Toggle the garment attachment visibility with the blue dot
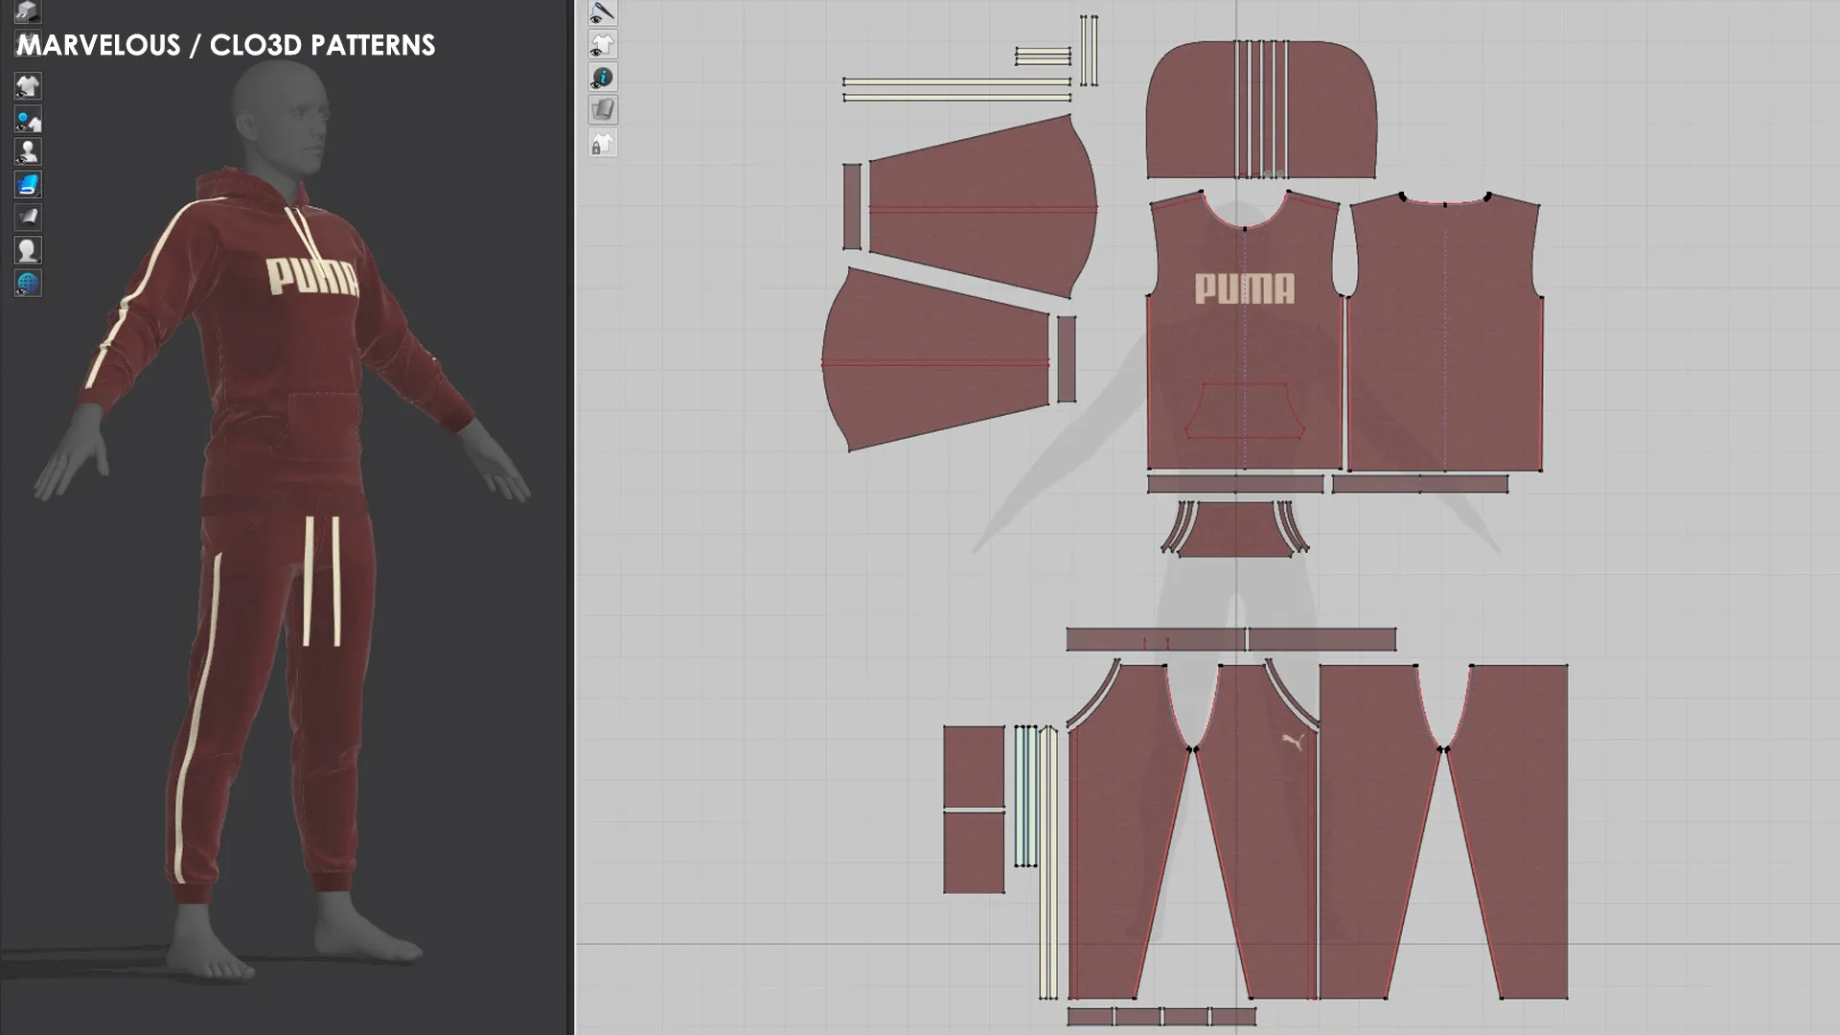The height and width of the screenshot is (1035, 1840). pos(28,119)
